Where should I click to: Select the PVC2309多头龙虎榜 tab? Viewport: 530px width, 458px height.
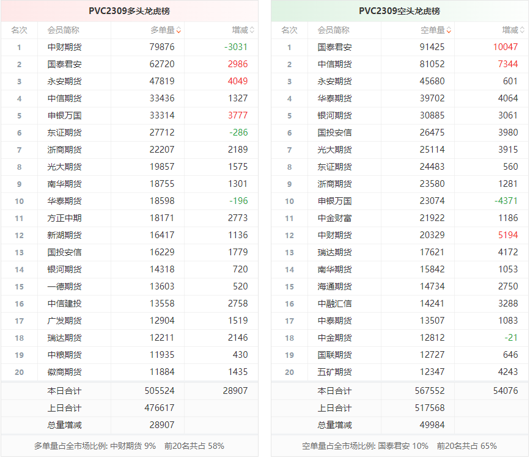pyautogui.click(x=132, y=10)
